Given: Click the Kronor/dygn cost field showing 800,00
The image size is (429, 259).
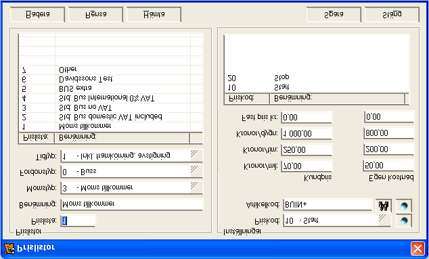Looking at the screenshot, I should click(x=389, y=133).
